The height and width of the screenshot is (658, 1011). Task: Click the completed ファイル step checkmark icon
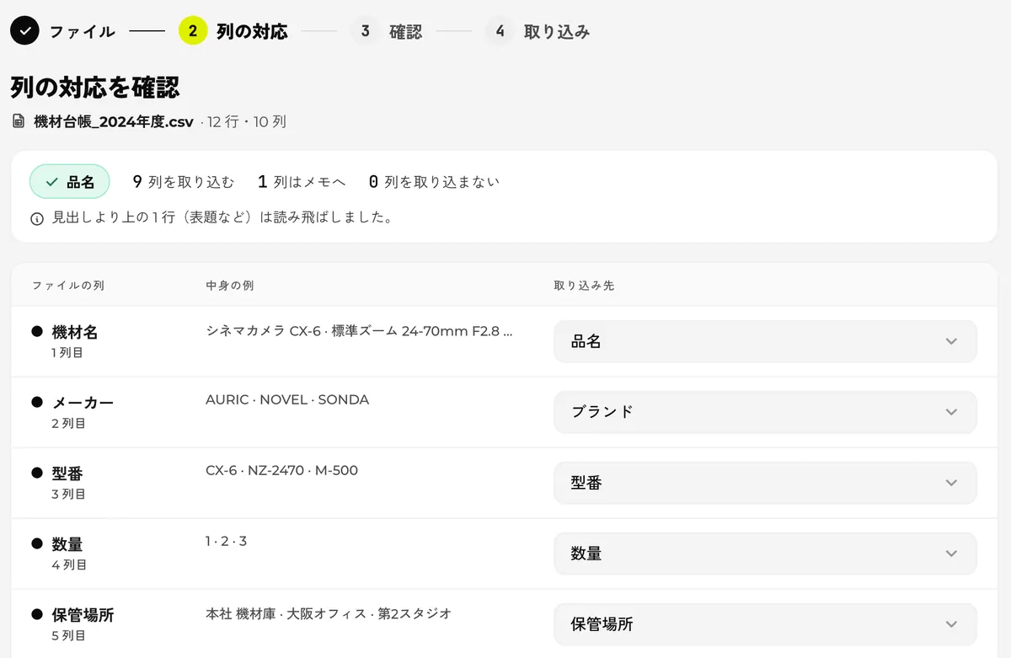pos(25,31)
